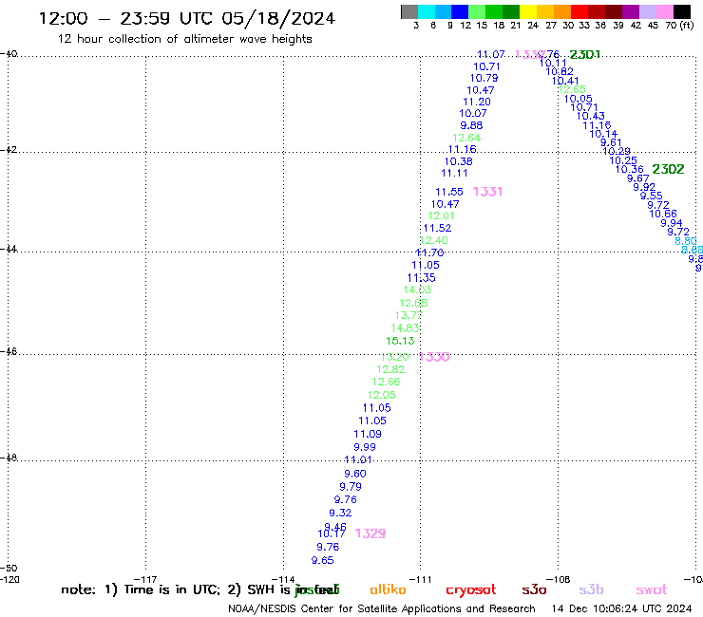The image size is (703, 617).
Task: Select the 14.03 wave height reading
Action: 417,290
